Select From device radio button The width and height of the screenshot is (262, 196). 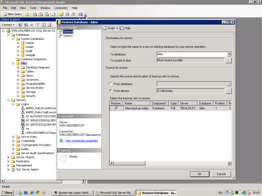(111, 91)
